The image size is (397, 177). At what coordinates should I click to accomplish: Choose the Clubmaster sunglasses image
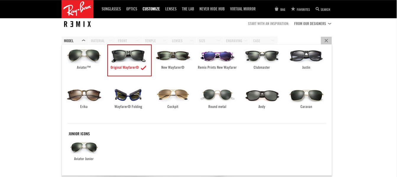[262, 56]
